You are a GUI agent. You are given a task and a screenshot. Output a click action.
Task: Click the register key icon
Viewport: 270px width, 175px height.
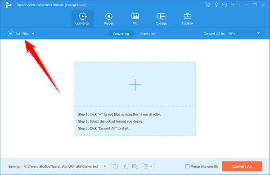coord(216,5)
